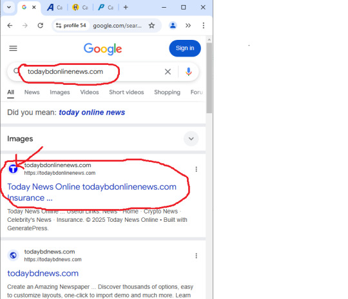
Task: Select the All results tab
Action: pos(11,92)
